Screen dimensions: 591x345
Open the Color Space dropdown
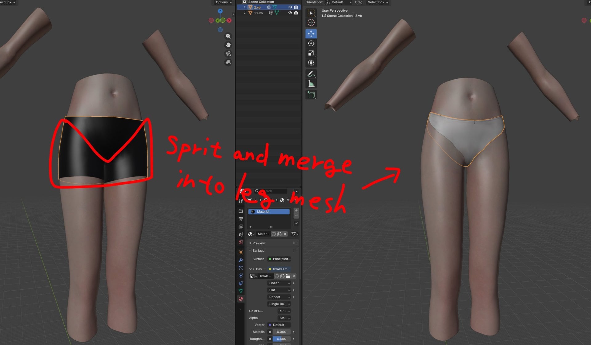tap(284, 311)
